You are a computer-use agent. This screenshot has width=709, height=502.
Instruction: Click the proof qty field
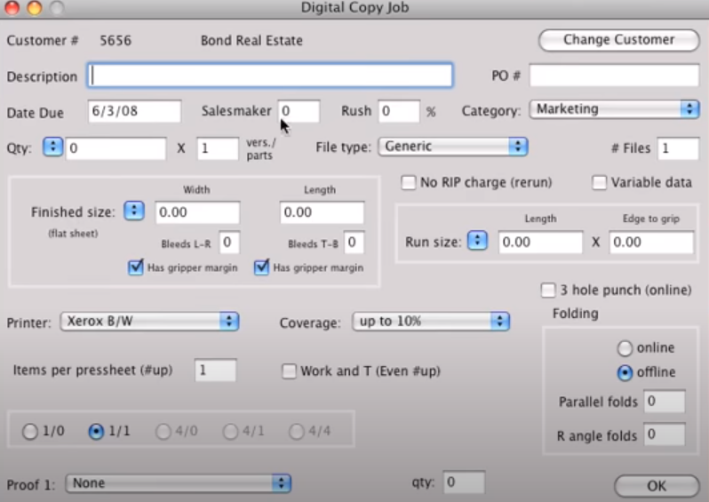click(x=464, y=482)
